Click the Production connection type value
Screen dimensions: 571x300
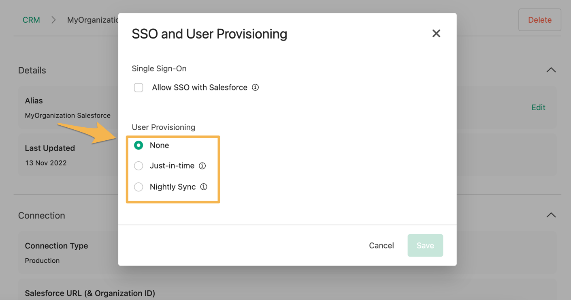[42, 261]
